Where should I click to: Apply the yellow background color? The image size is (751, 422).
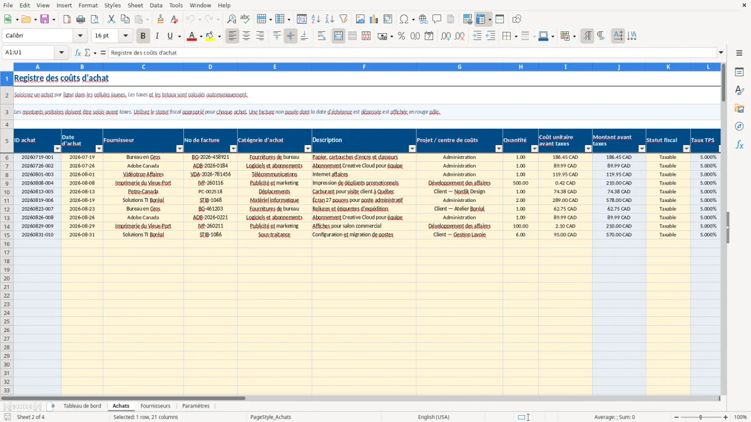tap(210, 36)
